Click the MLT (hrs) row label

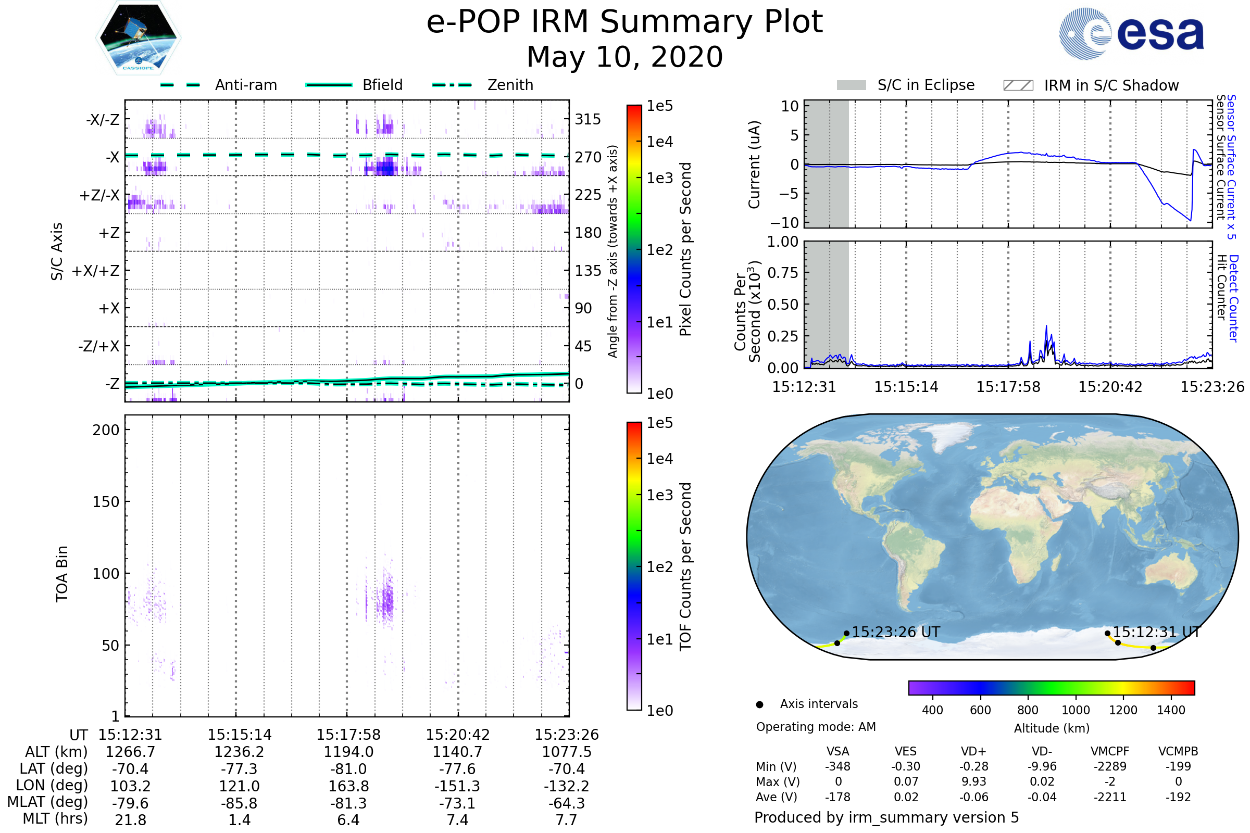[55, 818]
